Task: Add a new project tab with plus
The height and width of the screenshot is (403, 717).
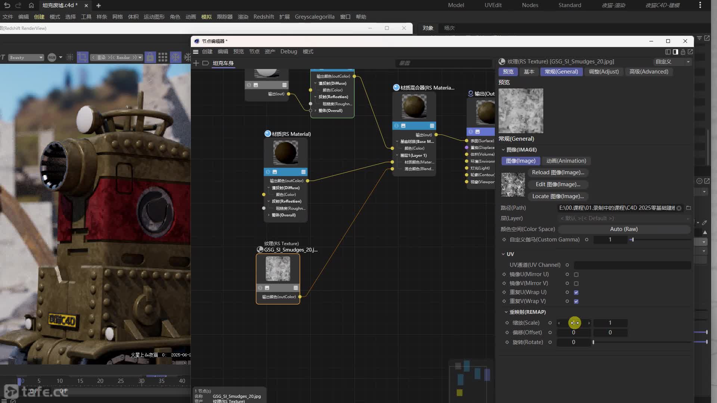Action: click(x=99, y=5)
